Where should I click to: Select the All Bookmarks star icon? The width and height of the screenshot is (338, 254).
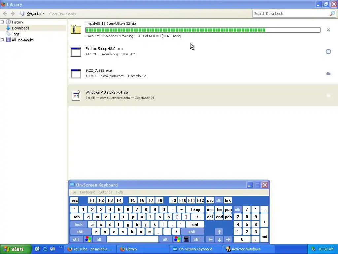pos(8,40)
